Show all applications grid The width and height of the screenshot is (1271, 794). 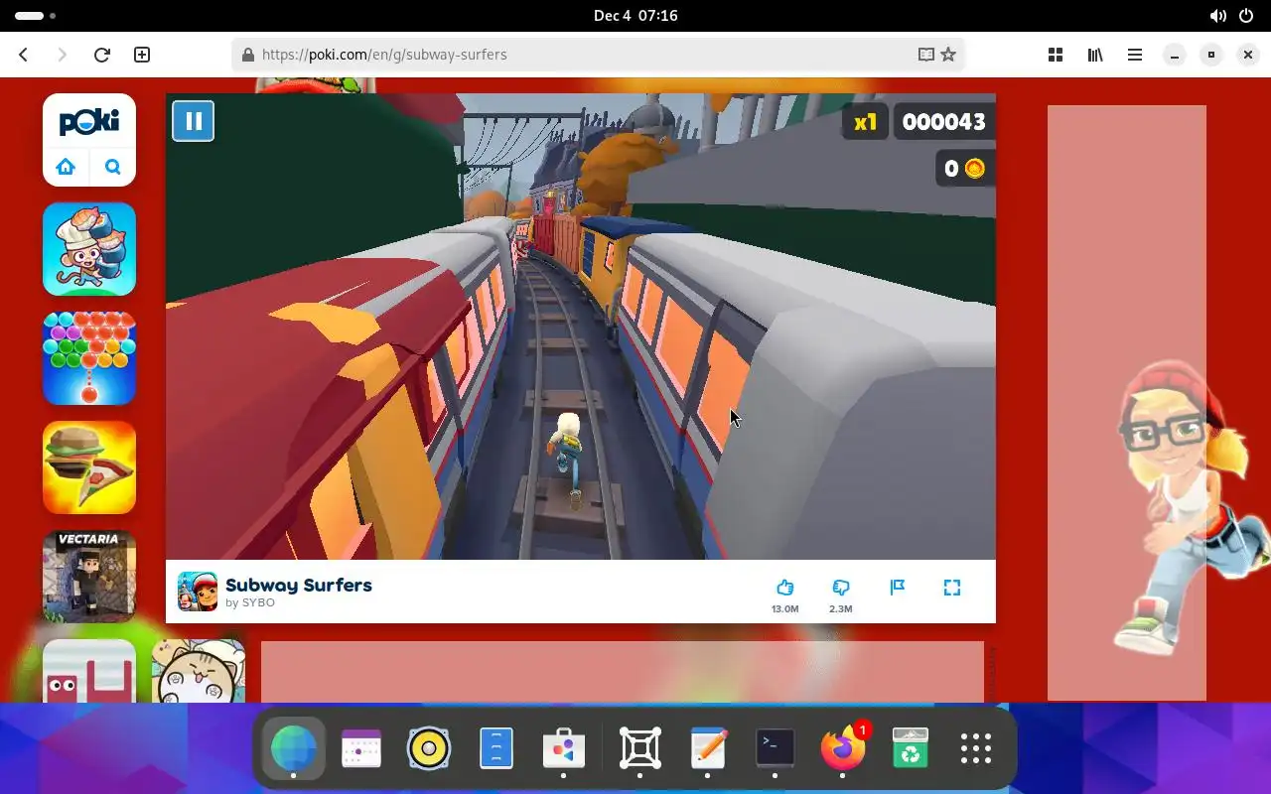[x=976, y=748]
